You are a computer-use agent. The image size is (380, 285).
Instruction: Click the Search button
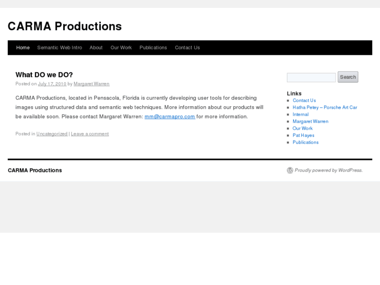(348, 77)
